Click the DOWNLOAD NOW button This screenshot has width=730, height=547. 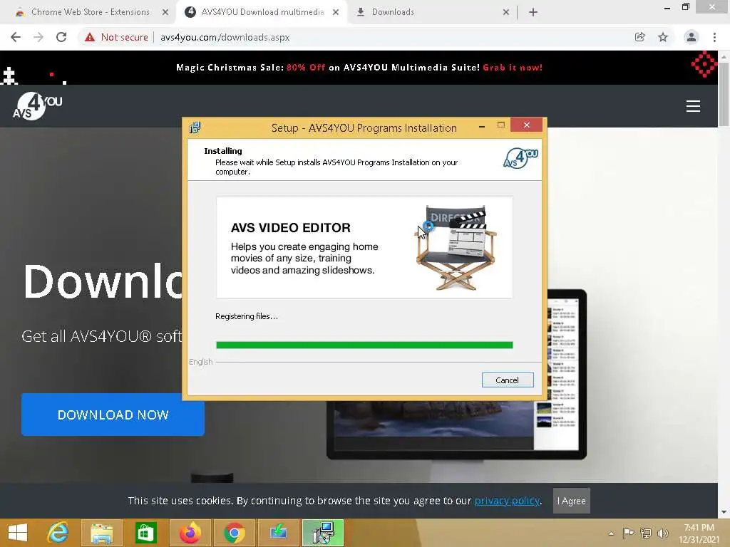(113, 415)
